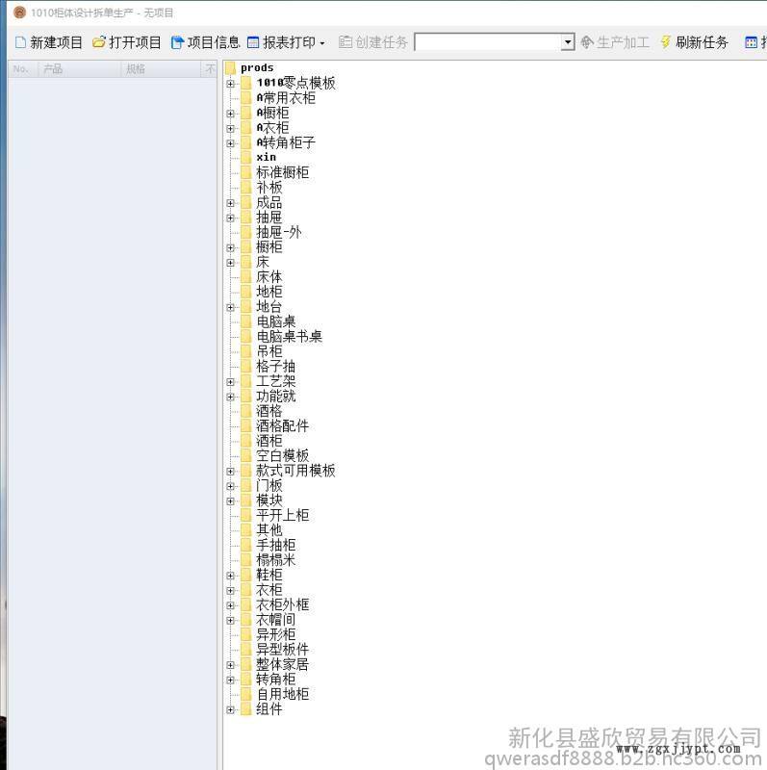Select the 酒格配件 folder
The width and height of the screenshot is (767, 770).
[x=282, y=426]
